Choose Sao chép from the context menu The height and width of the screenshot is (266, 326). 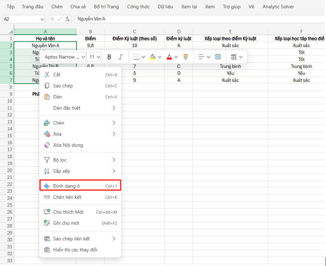pyautogui.click(x=80, y=86)
